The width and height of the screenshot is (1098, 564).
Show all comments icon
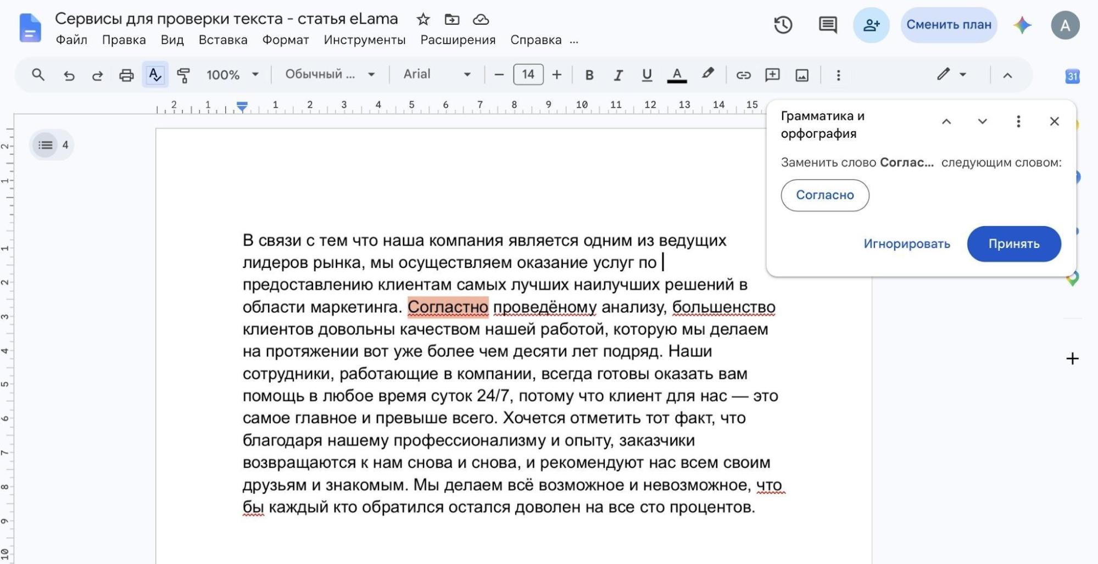tap(828, 25)
